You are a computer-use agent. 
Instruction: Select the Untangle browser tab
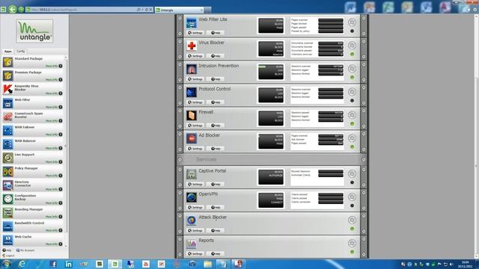point(180,10)
